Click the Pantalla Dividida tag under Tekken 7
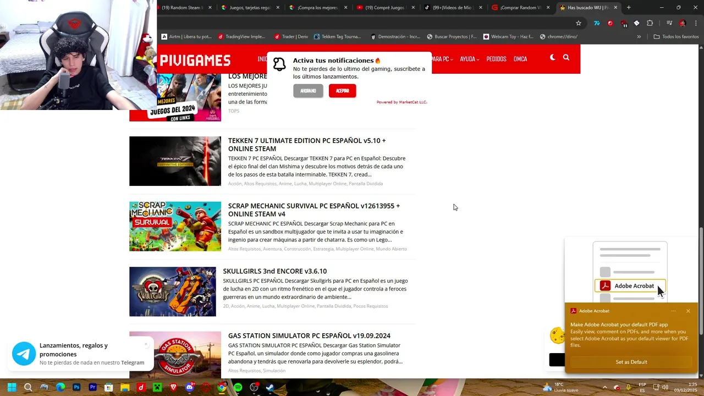The height and width of the screenshot is (396, 704). click(x=366, y=184)
